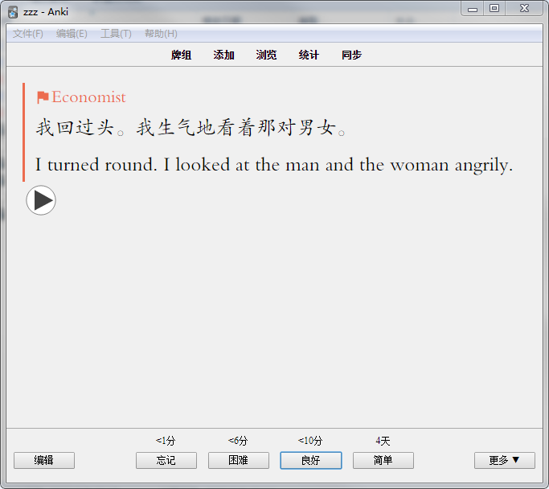Rate the card as 良好
This screenshot has height=489, width=549.
[311, 460]
